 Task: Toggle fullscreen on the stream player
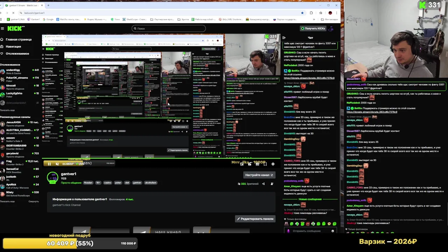point(265,164)
